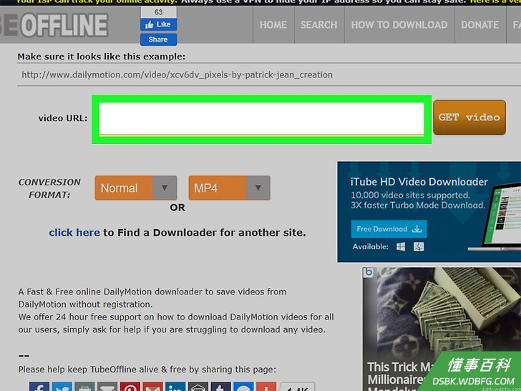The width and height of the screenshot is (521, 391).
Task: Open the DONATE menu item
Action: pyautogui.click(x=479, y=25)
